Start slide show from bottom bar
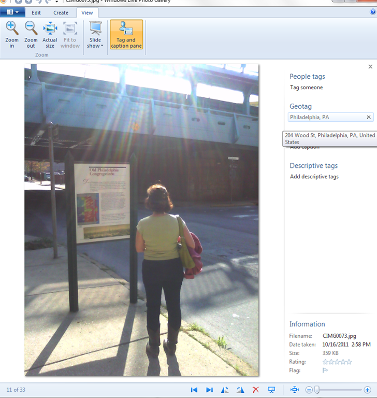Screen dimensions: 377x398 point(271,390)
